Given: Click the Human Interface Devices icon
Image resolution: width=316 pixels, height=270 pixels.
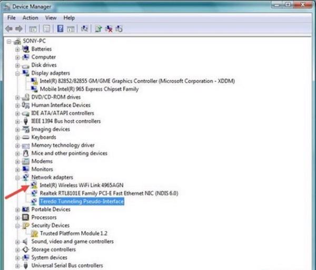Looking at the screenshot, I should click(x=26, y=105).
